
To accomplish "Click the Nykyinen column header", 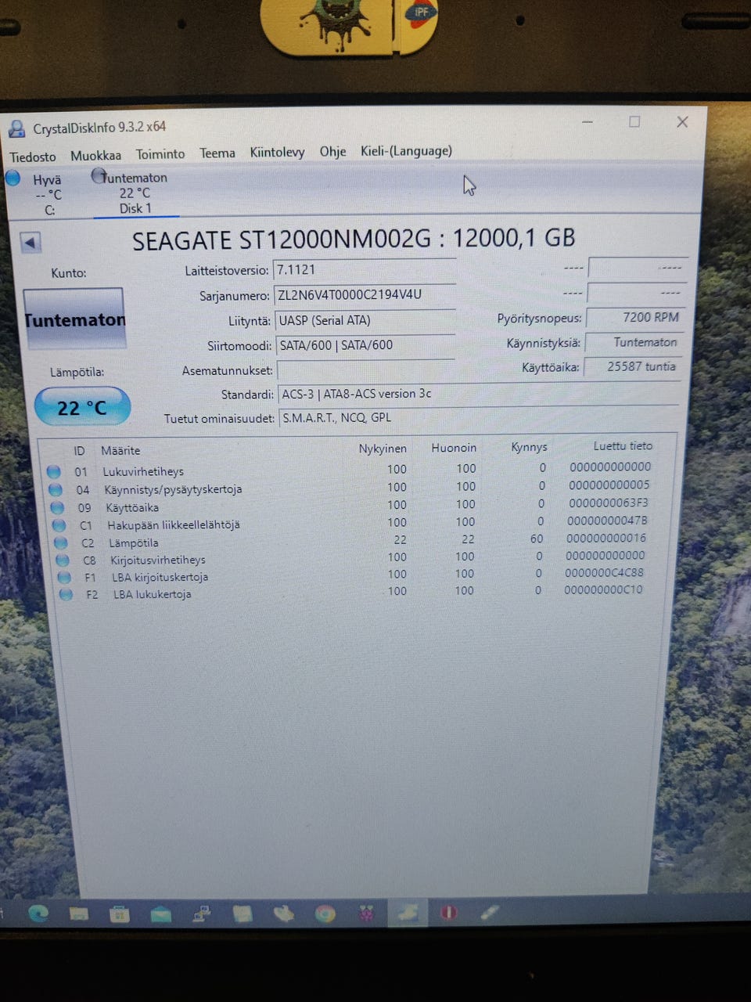I will coord(383,449).
